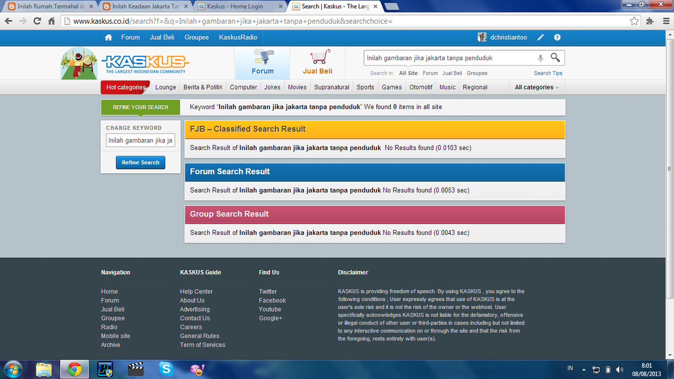Image resolution: width=674 pixels, height=379 pixels.
Task: Click Group Search Result header
Action: pyautogui.click(x=375, y=214)
